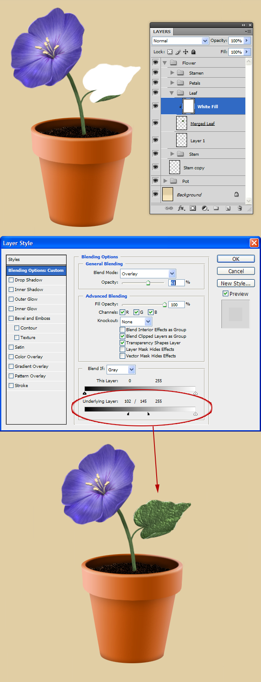Hide the Background layer
The width and height of the screenshot is (261, 682).
point(155,194)
